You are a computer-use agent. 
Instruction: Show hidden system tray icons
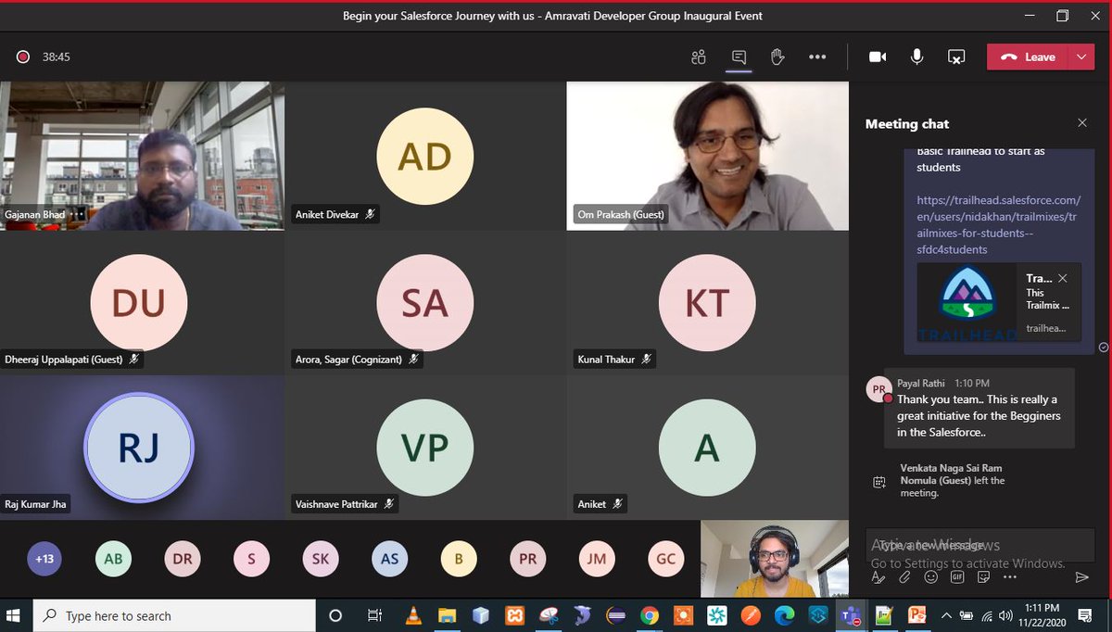946,615
